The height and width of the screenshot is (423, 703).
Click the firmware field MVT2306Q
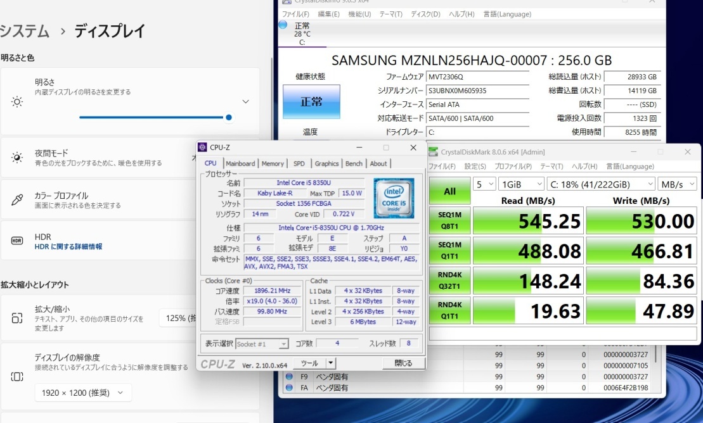[x=477, y=77]
